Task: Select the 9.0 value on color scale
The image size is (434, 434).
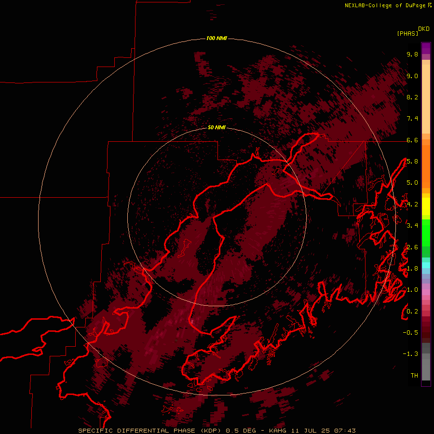Action: (x=412, y=76)
